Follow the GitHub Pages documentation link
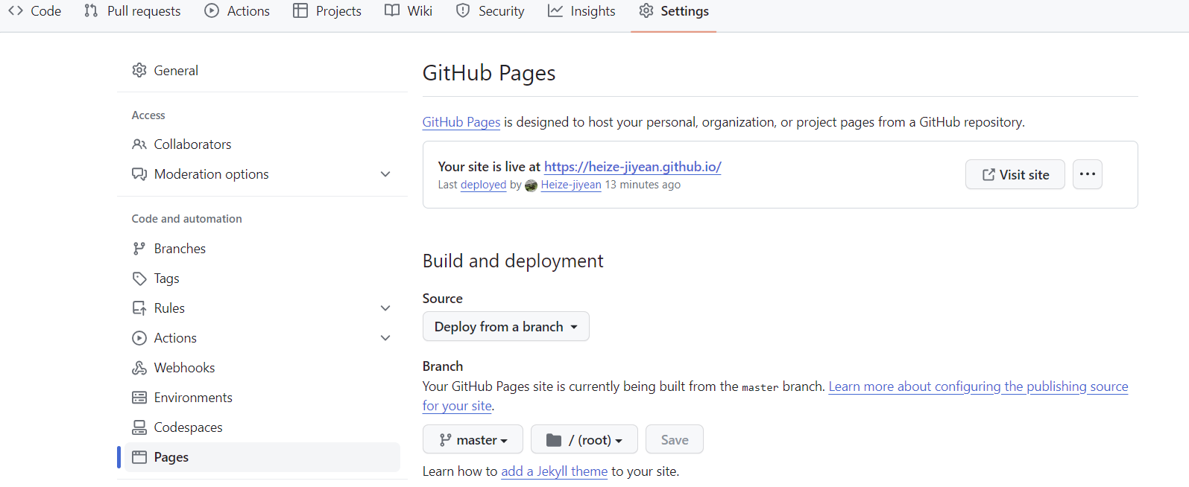 coord(461,122)
